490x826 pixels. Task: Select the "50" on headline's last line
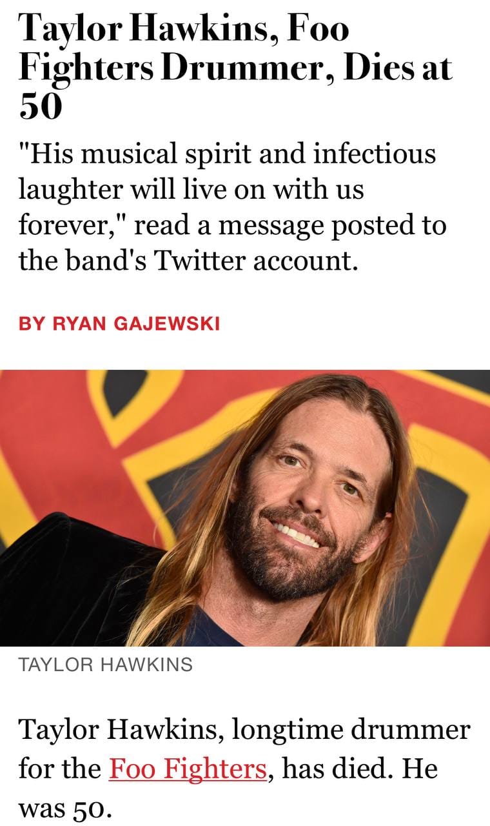click(40, 106)
